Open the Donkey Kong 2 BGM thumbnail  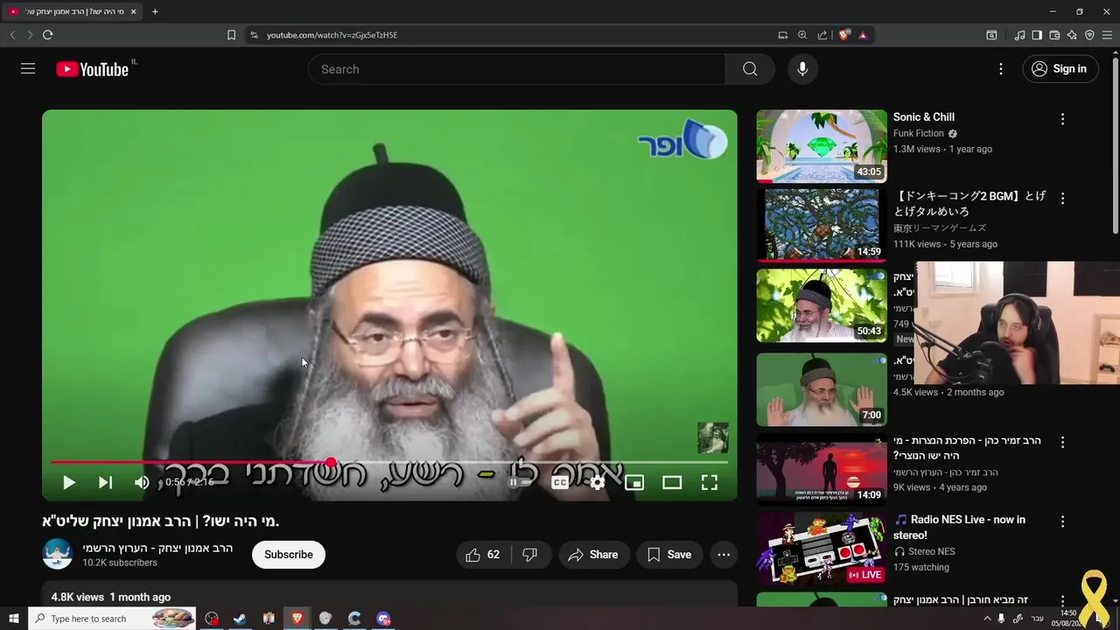tap(822, 225)
